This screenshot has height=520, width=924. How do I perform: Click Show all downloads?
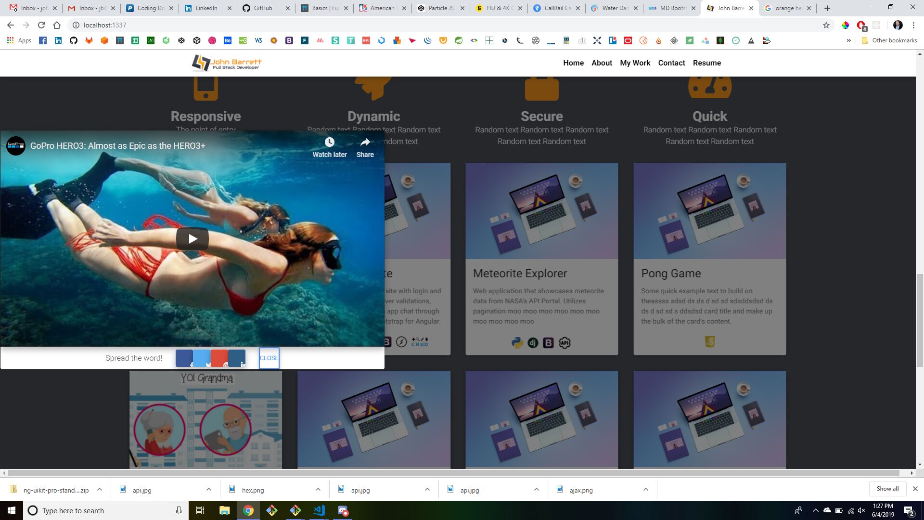pos(887,489)
